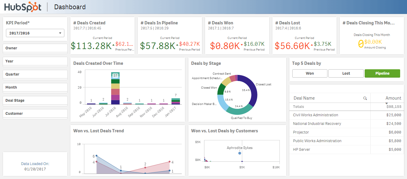Select the Lost toggle button
Viewport: 407px width, 179px height.
(x=346, y=73)
